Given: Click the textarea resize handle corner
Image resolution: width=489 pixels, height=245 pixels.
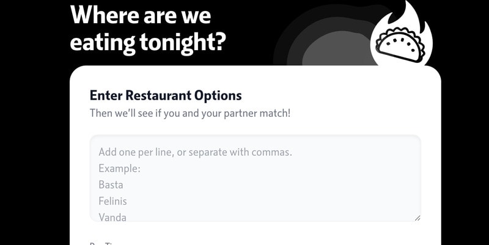Looking at the screenshot, I should 417,218.
